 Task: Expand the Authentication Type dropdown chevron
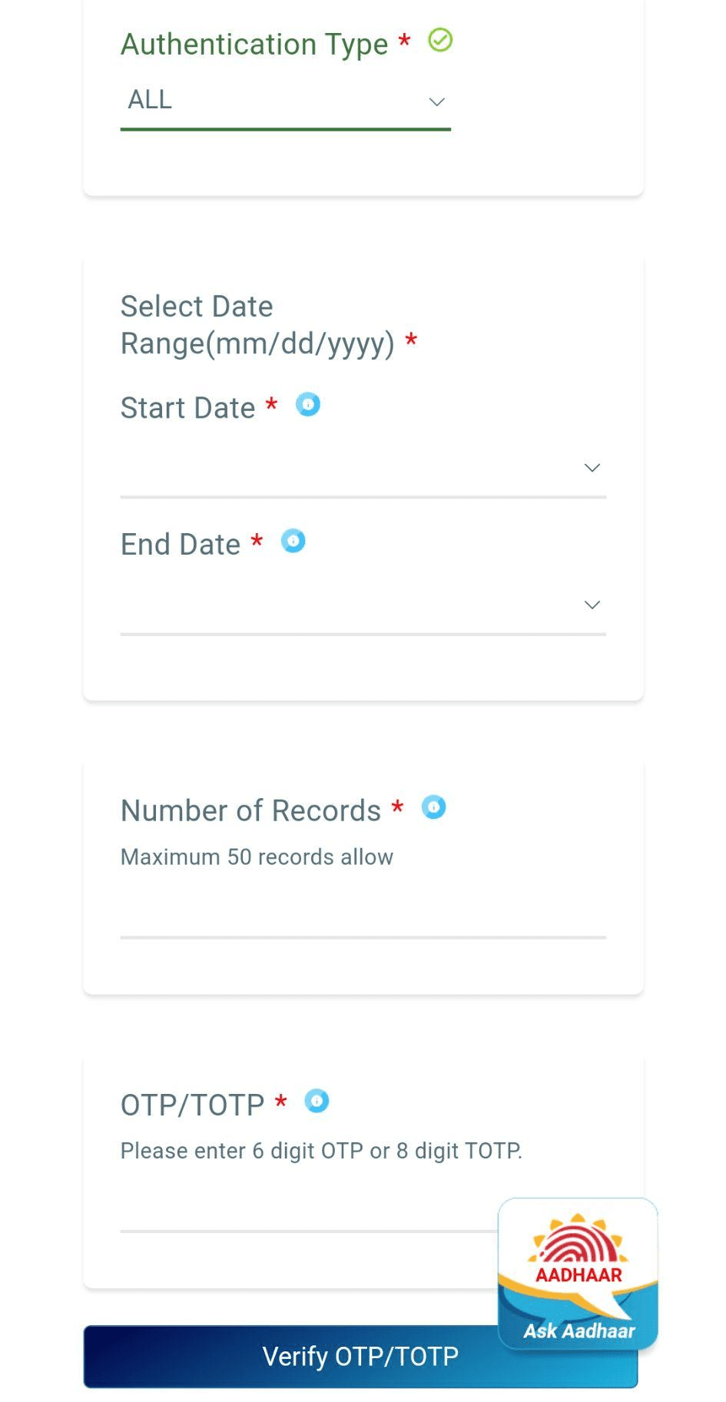(x=436, y=101)
